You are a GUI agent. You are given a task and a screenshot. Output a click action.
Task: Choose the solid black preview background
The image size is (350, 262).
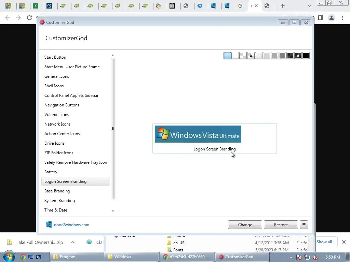(306, 56)
